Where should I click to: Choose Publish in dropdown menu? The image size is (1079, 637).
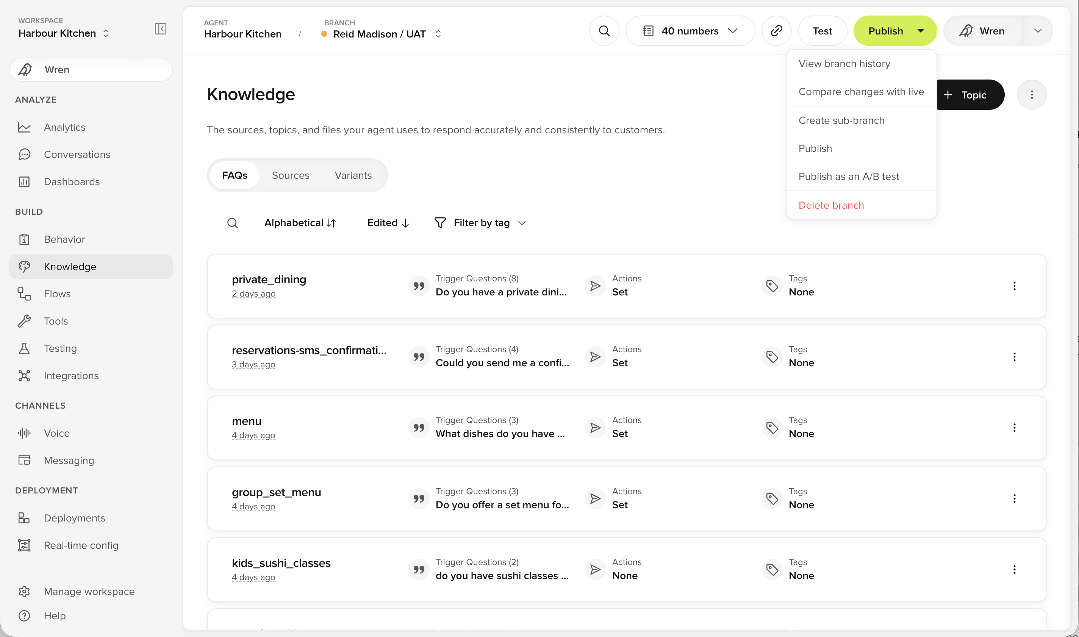pos(861,148)
